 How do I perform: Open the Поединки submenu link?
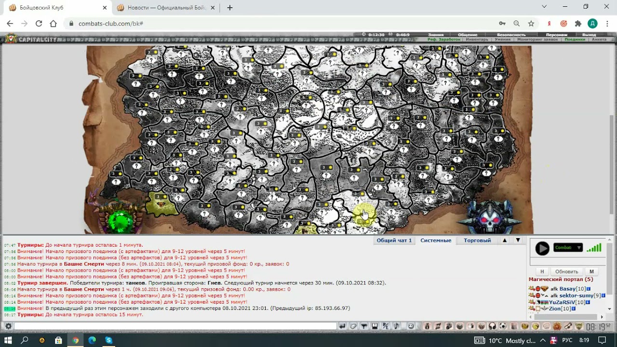pos(575,40)
